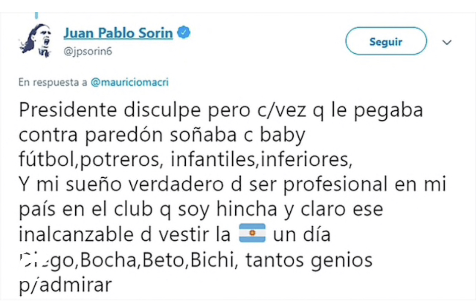Click the line "país en el club"
The image size is (476, 308).
click(x=201, y=209)
